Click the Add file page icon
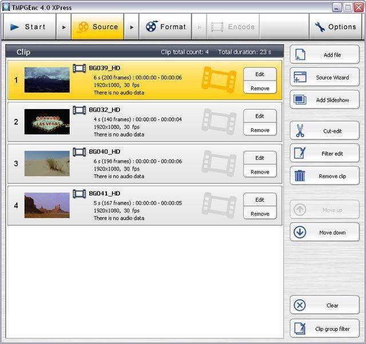 point(300,55)
